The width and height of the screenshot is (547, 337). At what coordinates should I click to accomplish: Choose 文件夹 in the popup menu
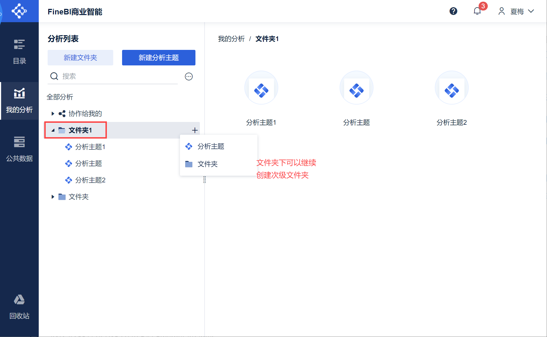pos(207,164)
